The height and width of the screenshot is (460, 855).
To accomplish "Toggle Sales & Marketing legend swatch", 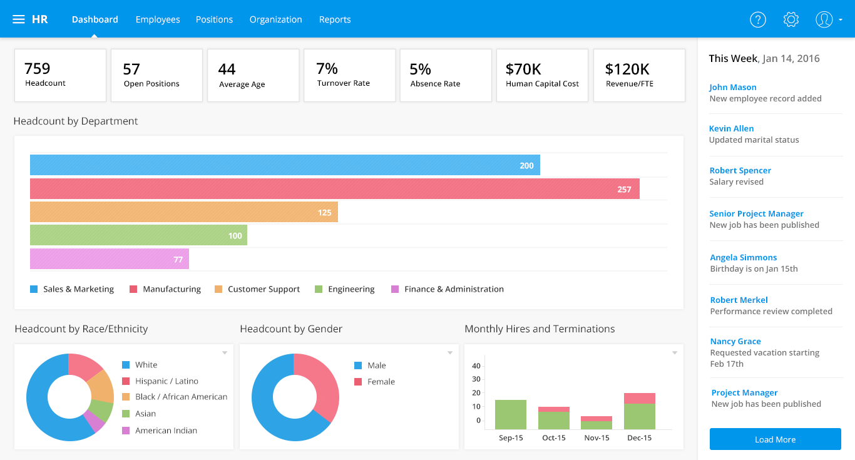I will pos(34,289).
